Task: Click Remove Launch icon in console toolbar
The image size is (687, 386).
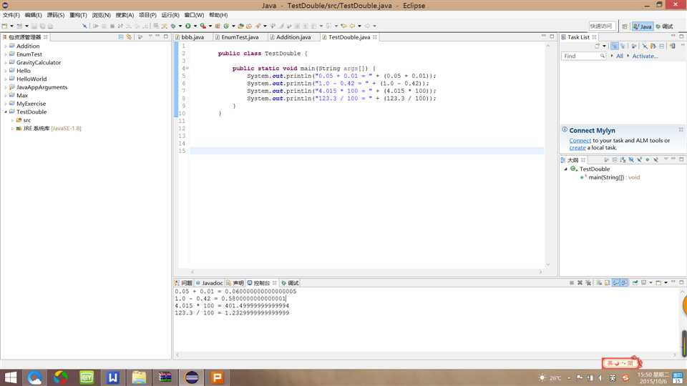Action: point(580,283)
